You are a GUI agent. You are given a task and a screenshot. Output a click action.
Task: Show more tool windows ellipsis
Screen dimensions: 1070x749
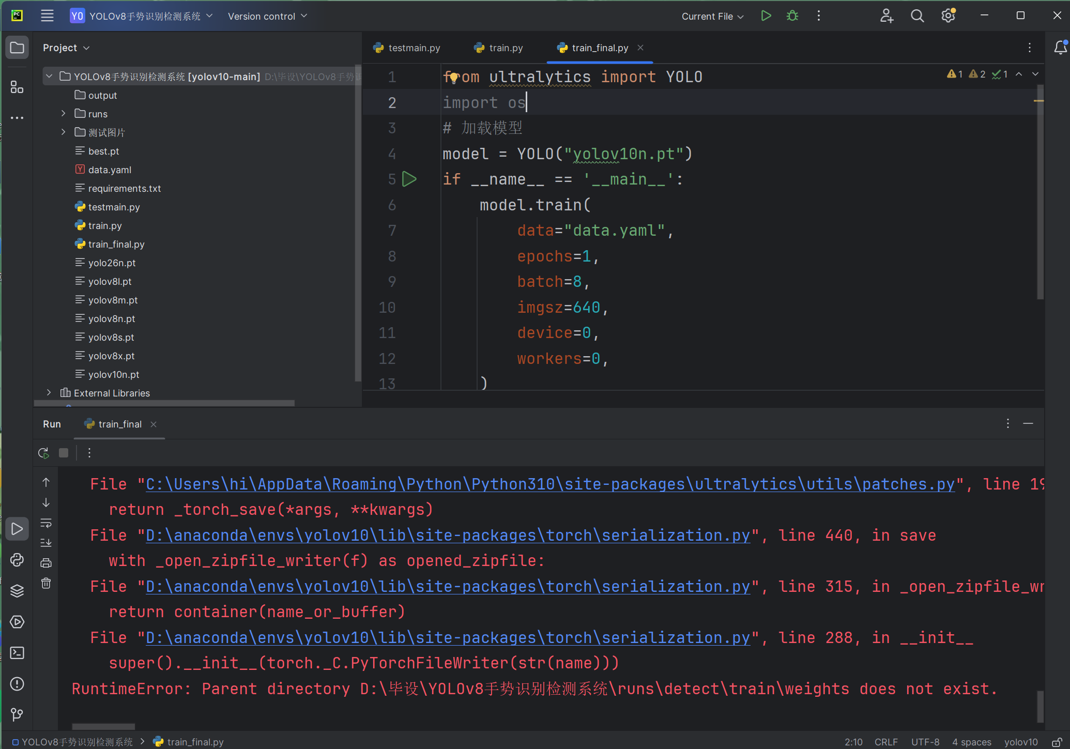point(17,118)
